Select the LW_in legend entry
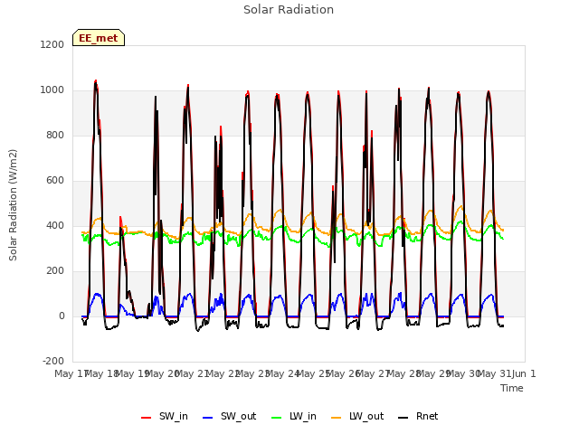Screen dimensions: 579x434 click(294, 416)
